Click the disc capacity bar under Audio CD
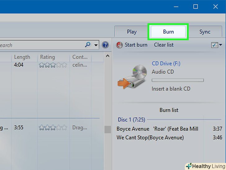 [178, 80]
